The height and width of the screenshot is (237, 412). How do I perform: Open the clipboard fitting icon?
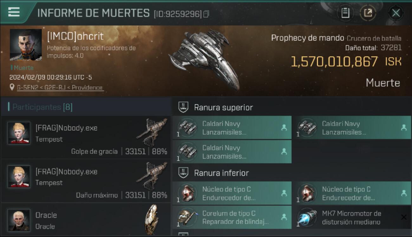pyautogui.click(x=345, y=13)
